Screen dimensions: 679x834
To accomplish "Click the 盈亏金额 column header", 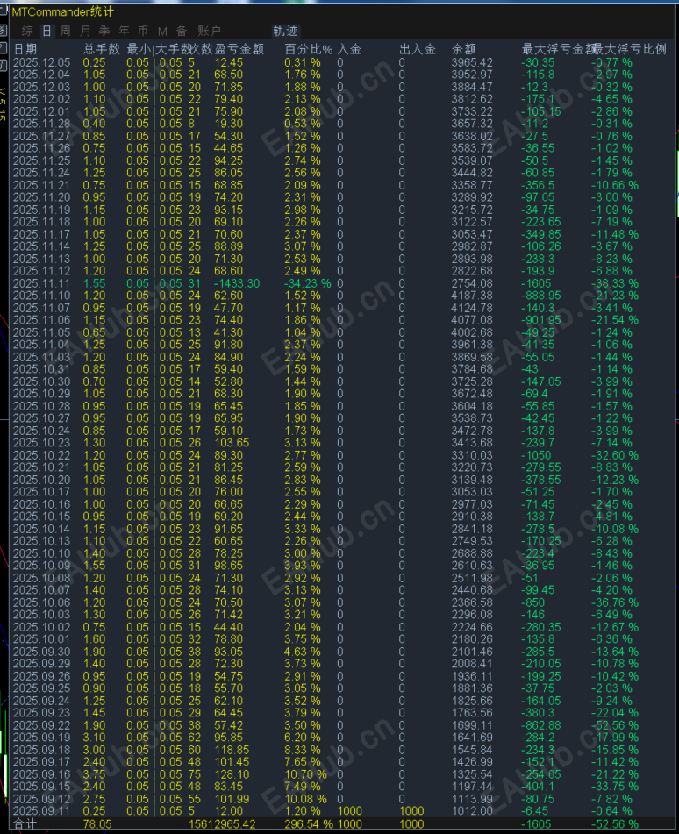I will pyautogui.click(x=239, y=49).
